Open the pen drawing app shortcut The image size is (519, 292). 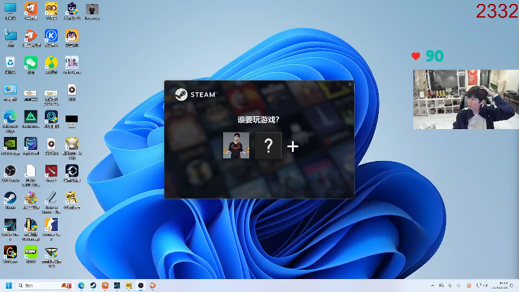(51, 202)
